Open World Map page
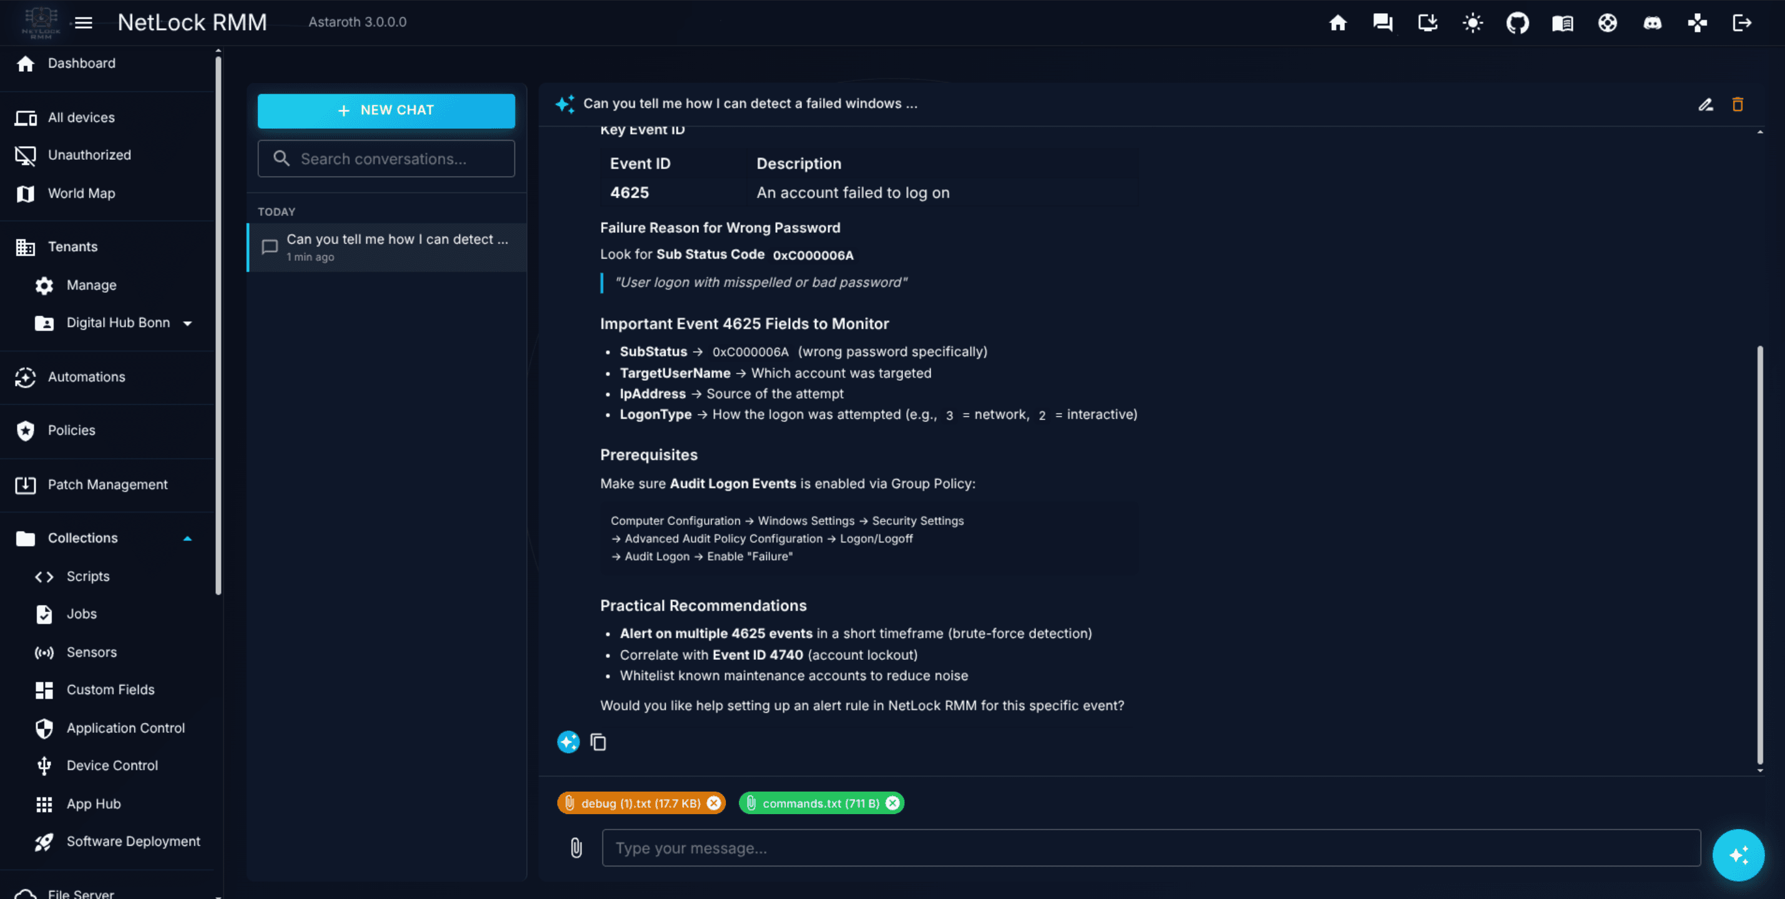 pyautogui.click(x=81, y=194)
